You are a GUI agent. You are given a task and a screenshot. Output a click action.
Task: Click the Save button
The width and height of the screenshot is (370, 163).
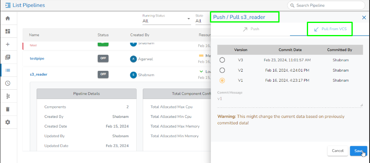pyautogui.click(x=358, y=151)
